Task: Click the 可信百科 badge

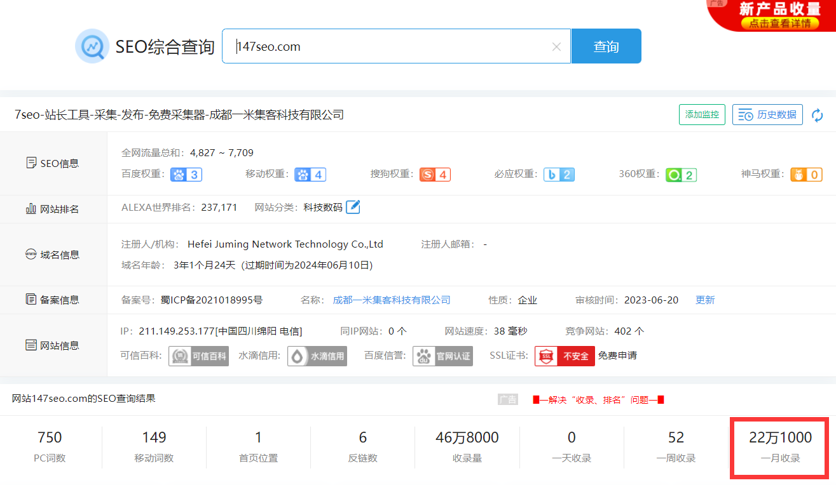Action: (198, 355)
